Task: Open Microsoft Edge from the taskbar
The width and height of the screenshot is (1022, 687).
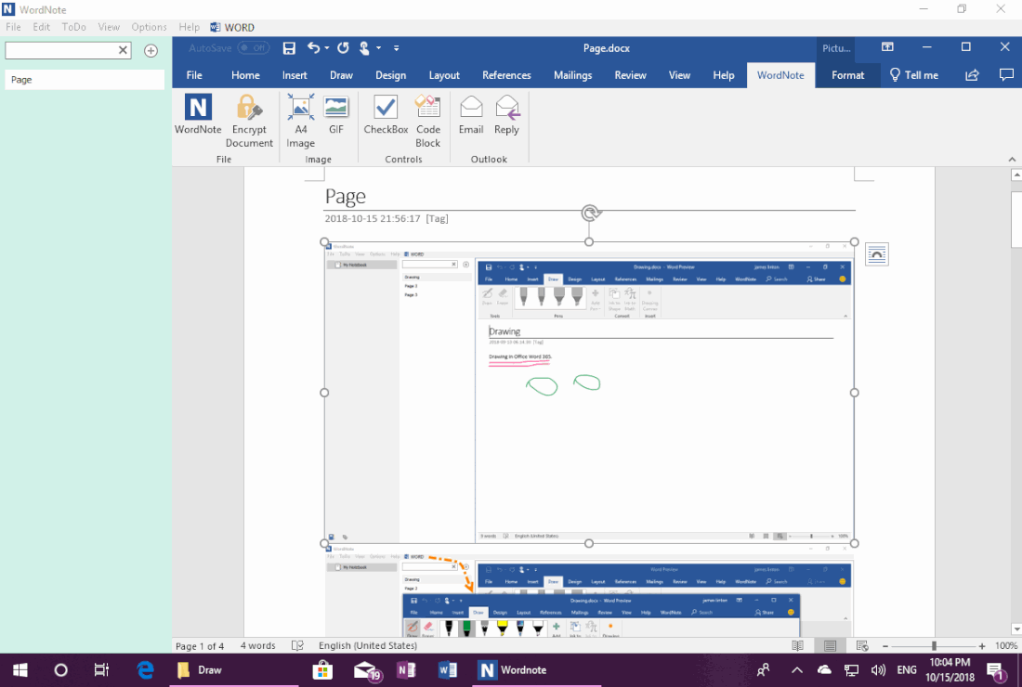Action: click(x=145, y=670)
